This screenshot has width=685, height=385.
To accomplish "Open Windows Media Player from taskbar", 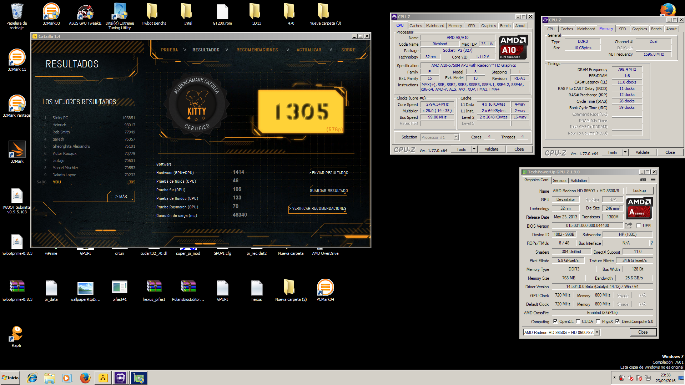I will [67, 378].
